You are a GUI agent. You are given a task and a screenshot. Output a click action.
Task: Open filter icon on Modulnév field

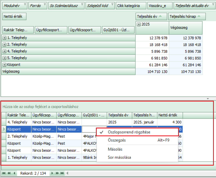(x=25, y=4)
